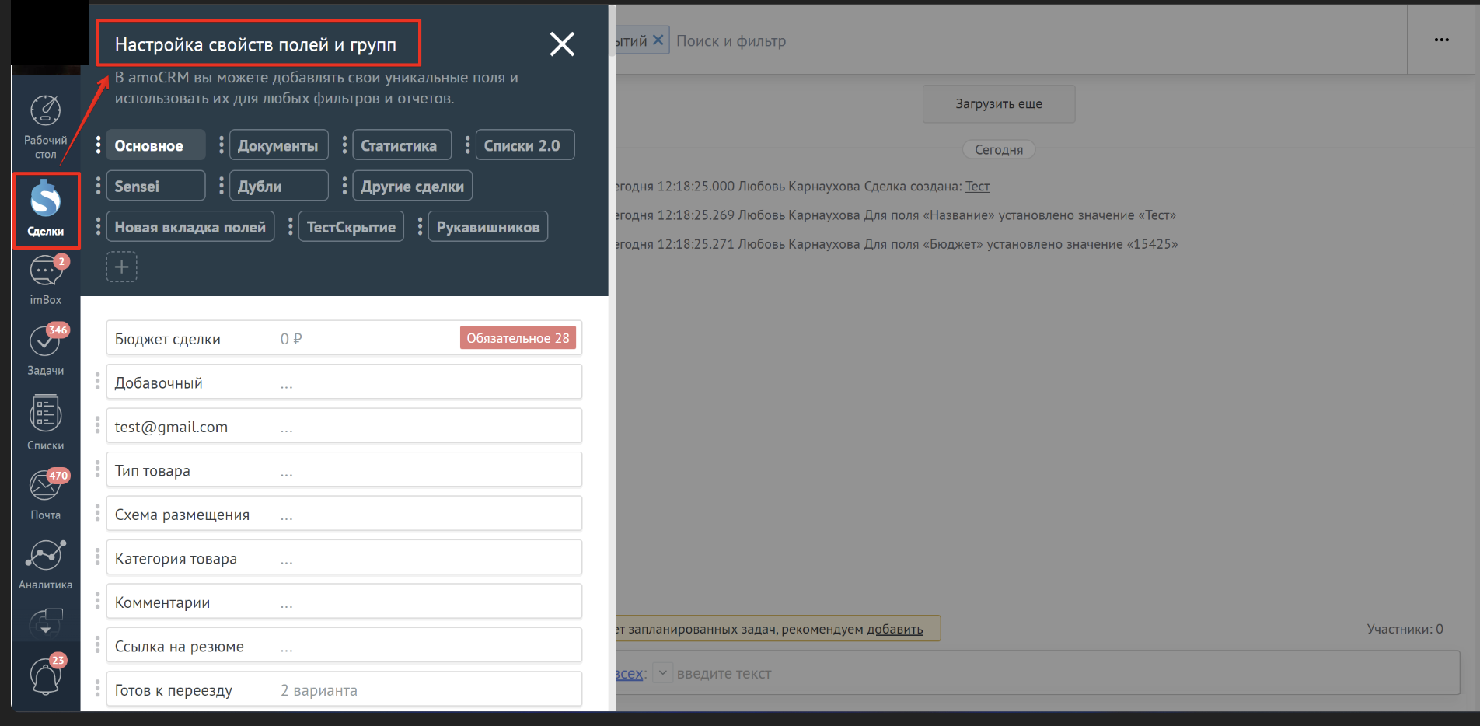The image size is (1480, 726).
Task: Grab the drag handle of the Добавочный field
Action: click(x=98, y=382)
